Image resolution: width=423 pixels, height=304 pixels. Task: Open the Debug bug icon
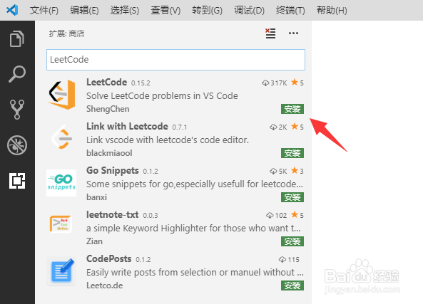tap(17, 145)
